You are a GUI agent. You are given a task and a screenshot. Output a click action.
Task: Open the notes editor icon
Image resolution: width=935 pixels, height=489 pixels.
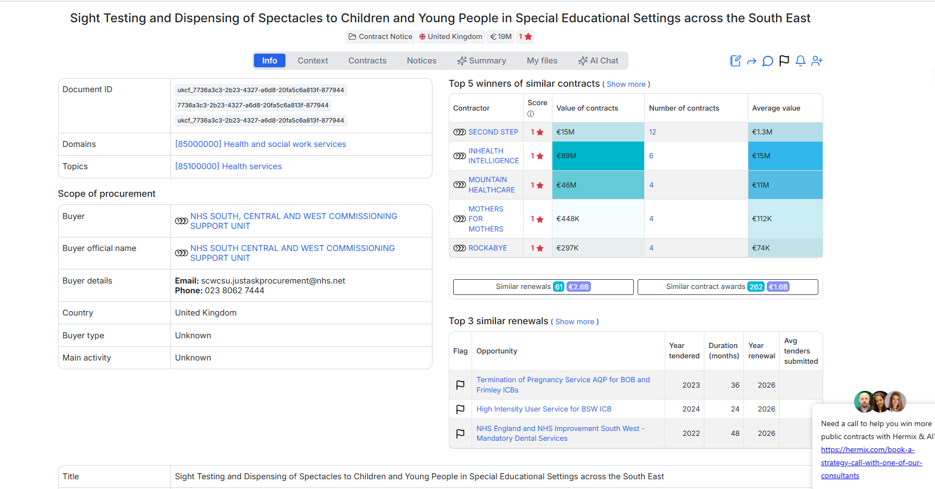click(735, 61)
